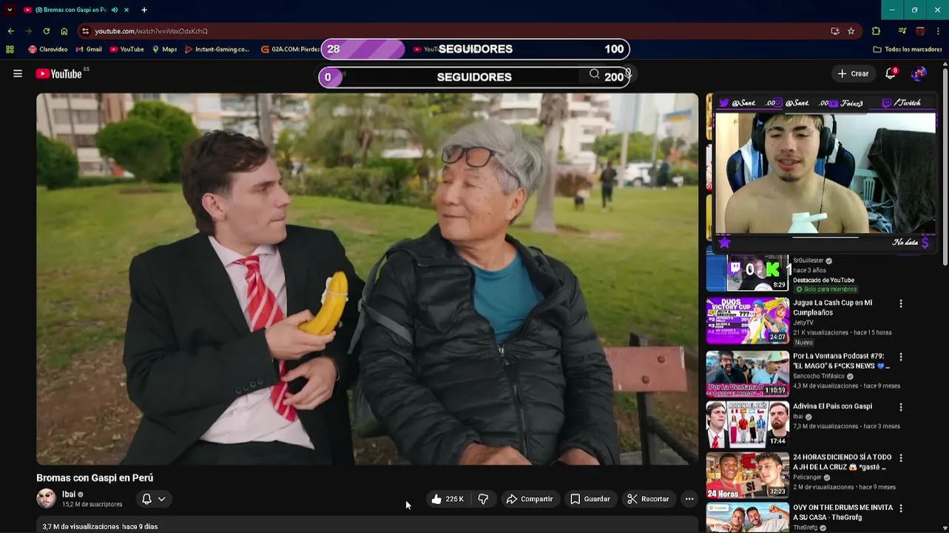Open the Gmail bookmark

89,50
